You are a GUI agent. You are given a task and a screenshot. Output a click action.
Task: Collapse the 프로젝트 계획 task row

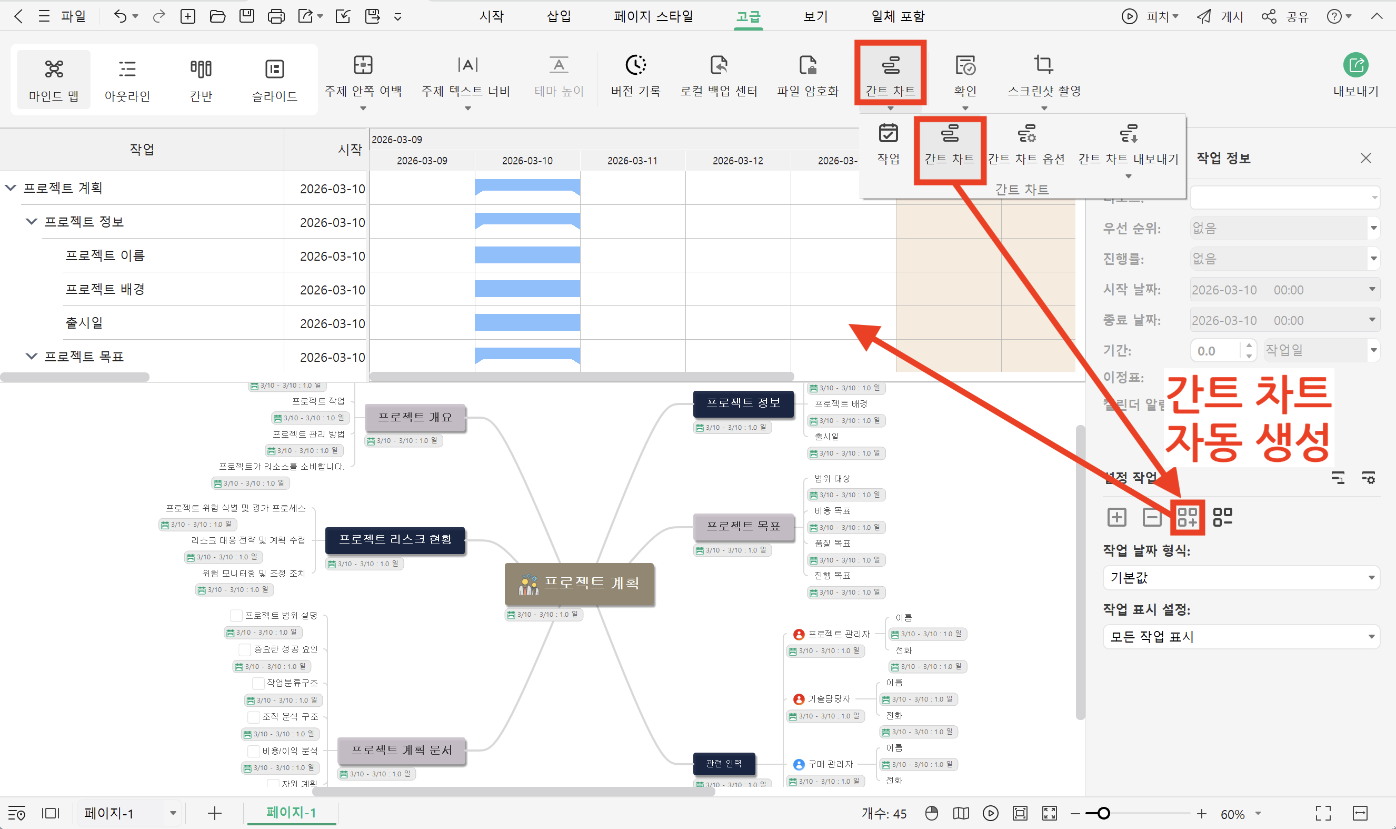[9, 188]
